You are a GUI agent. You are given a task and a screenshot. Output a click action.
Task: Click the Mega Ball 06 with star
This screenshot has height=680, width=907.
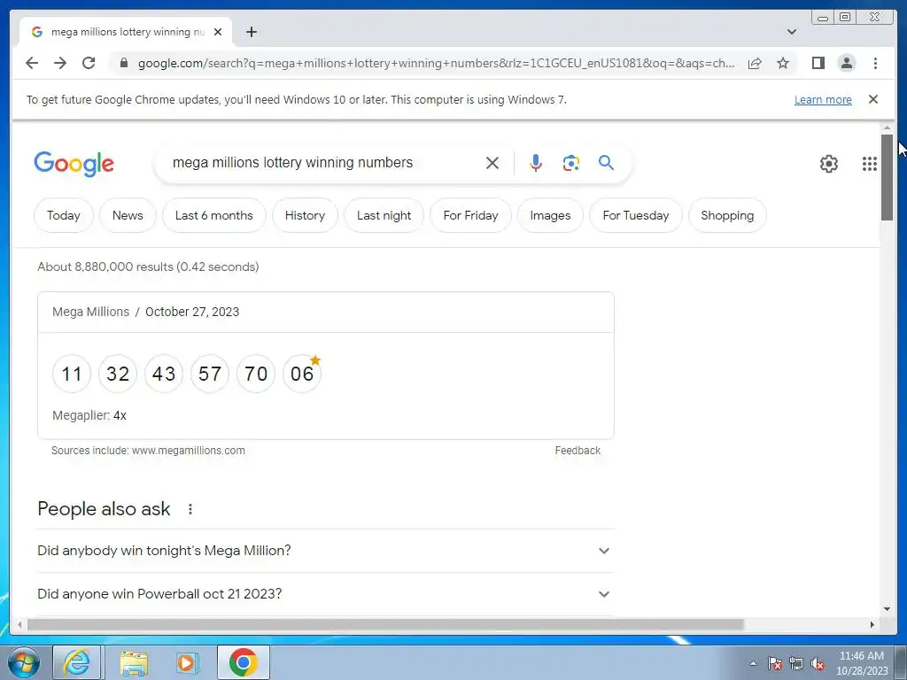click(302, 374)
